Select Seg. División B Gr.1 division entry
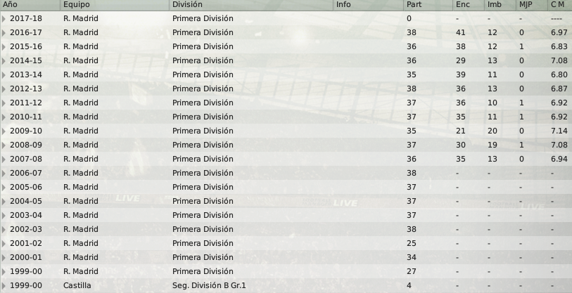This screenshot has width=572, height=293. click(209, 285)
